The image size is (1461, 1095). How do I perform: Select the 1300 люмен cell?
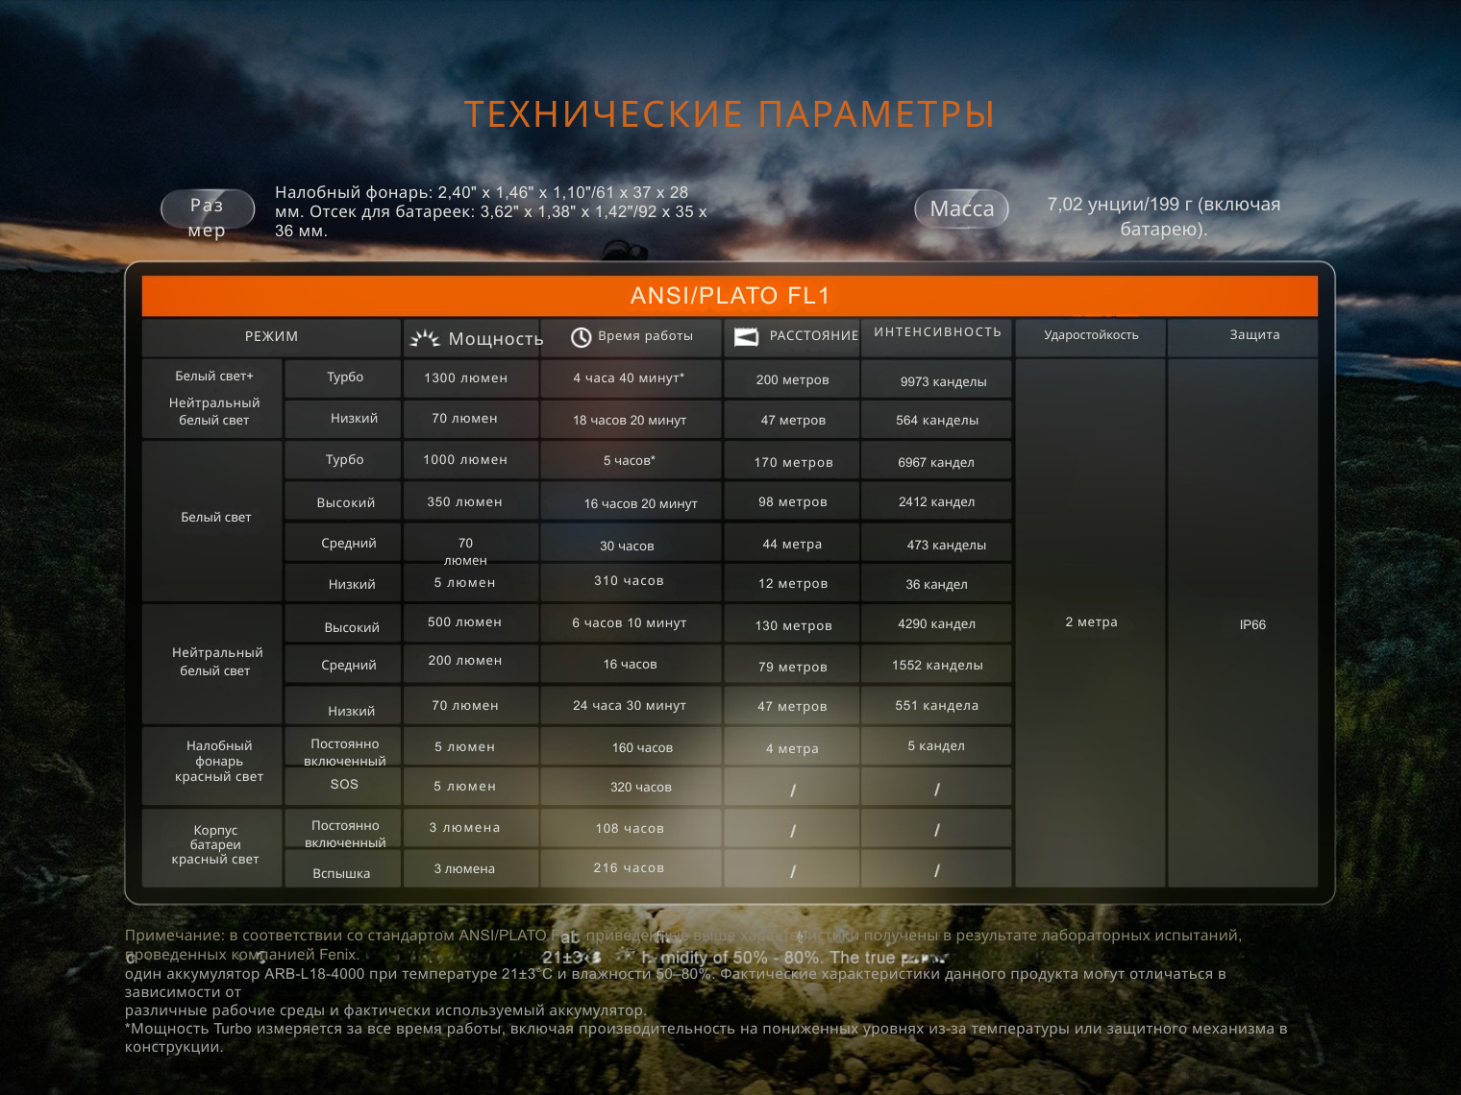click(x=466, y=378)
